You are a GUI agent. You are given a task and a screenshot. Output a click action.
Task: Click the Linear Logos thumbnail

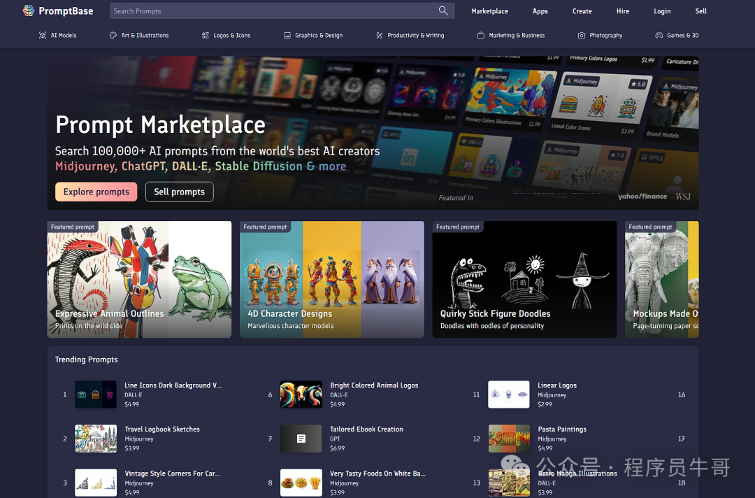[509, 394]
